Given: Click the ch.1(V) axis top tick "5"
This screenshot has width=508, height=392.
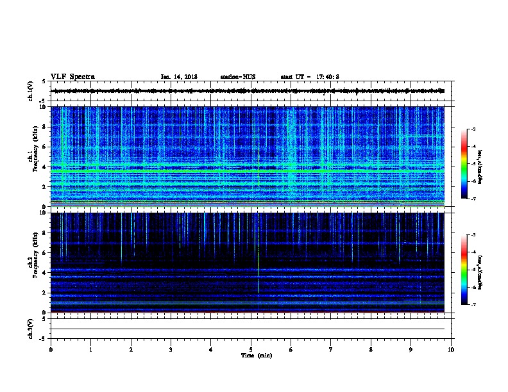Looking at the screenshot, I should click(44, 81).
